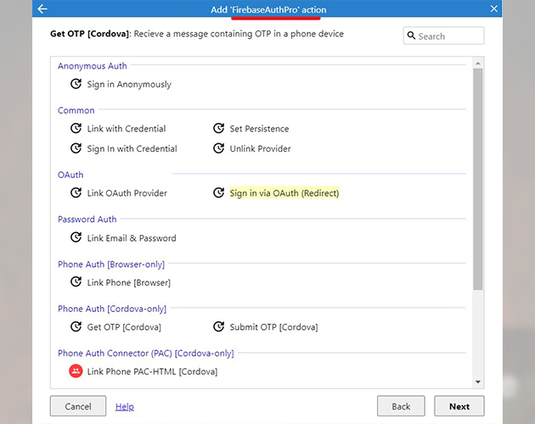Screen dimensions: 535x424
Task: Close the Add action dialog
Action: [x=494, y=9]
